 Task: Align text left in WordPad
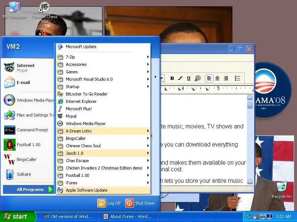point(209,78)
